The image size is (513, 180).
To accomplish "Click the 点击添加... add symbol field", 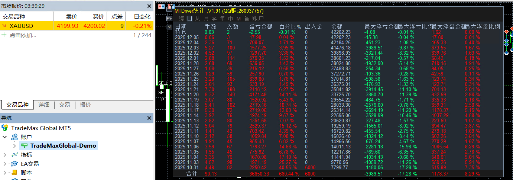I will point(23,35).
